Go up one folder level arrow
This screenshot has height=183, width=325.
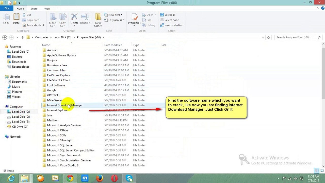[22, 37]
